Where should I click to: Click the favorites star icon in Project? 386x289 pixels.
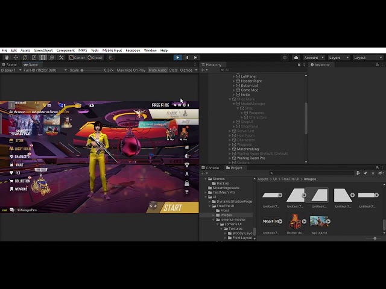373,173
